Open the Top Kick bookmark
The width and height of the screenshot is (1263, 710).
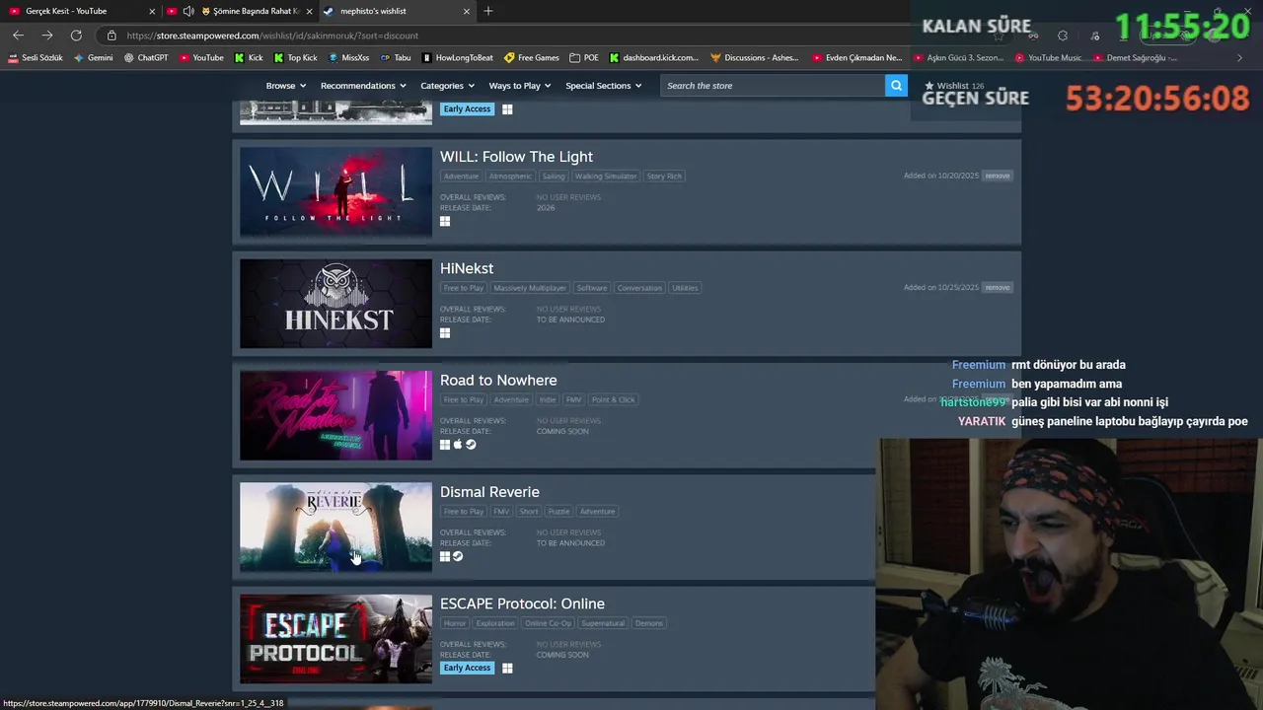click(296, 58)
